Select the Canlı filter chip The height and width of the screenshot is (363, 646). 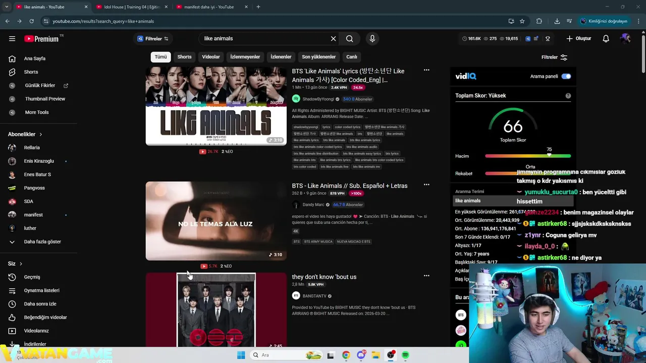tap(352, 57)
